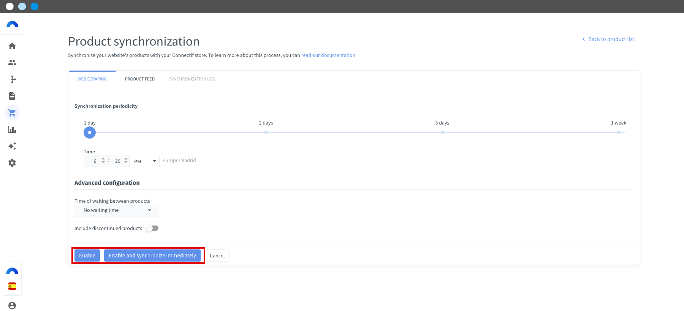Select the Web Scraping tab
This screenshot has height=317, width=684.
tap(92, 79)
